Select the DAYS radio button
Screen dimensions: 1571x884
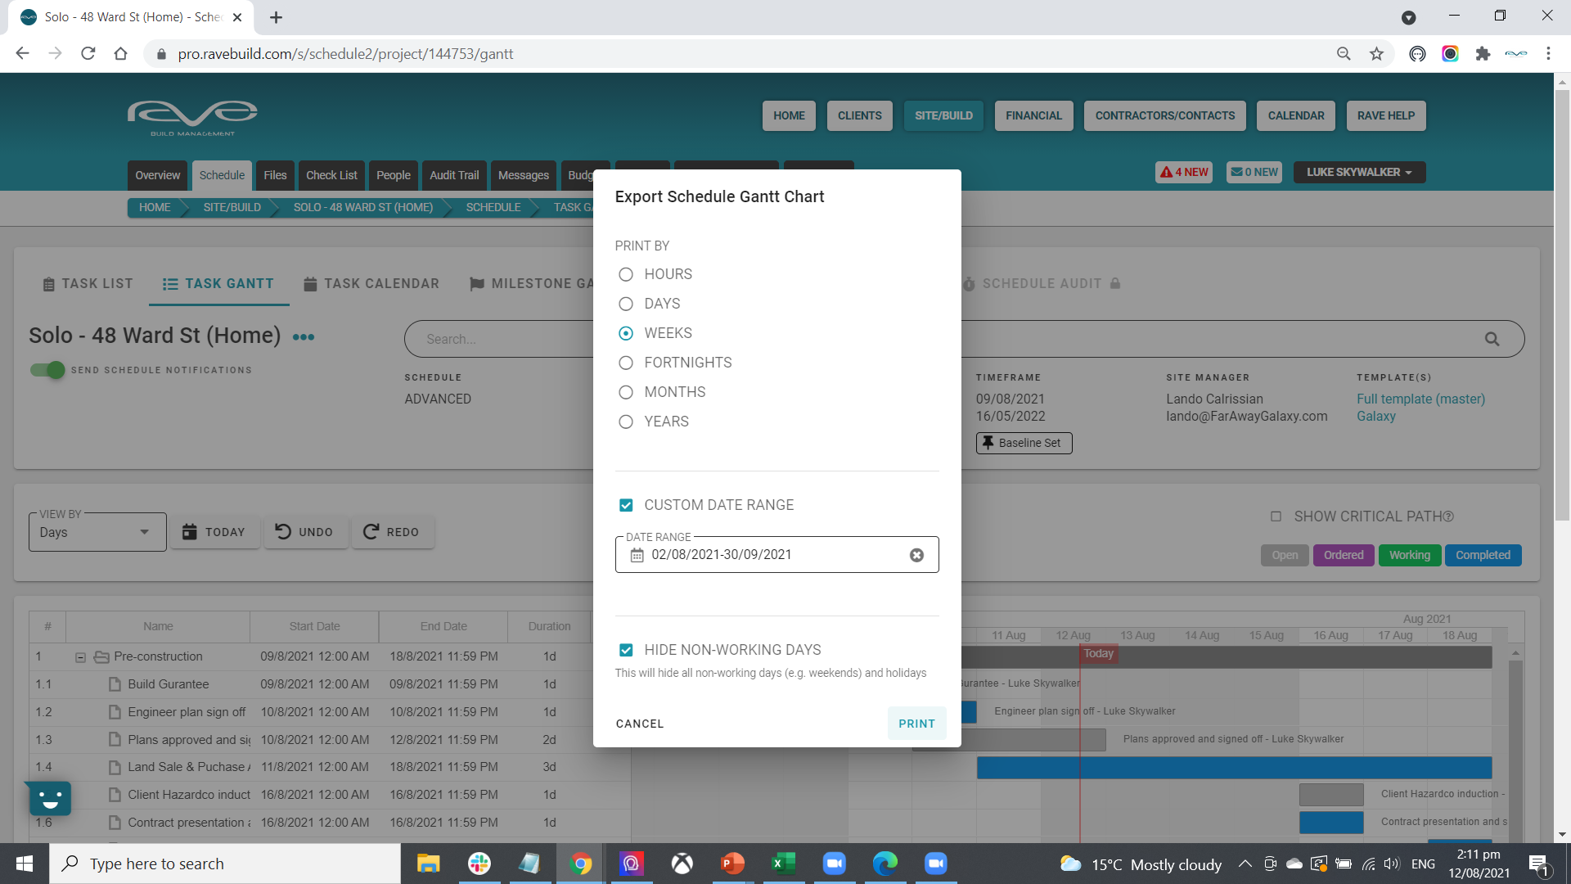click(x=626, y=304)
